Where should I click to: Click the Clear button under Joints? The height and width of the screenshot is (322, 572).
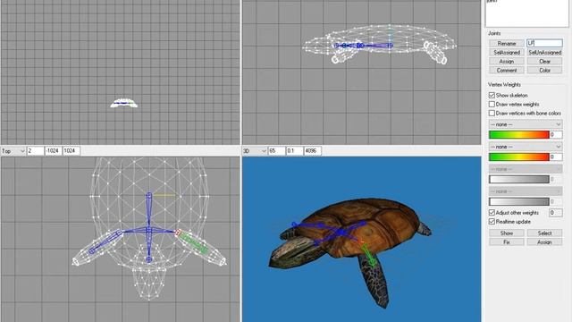click(x=544, y=62)
